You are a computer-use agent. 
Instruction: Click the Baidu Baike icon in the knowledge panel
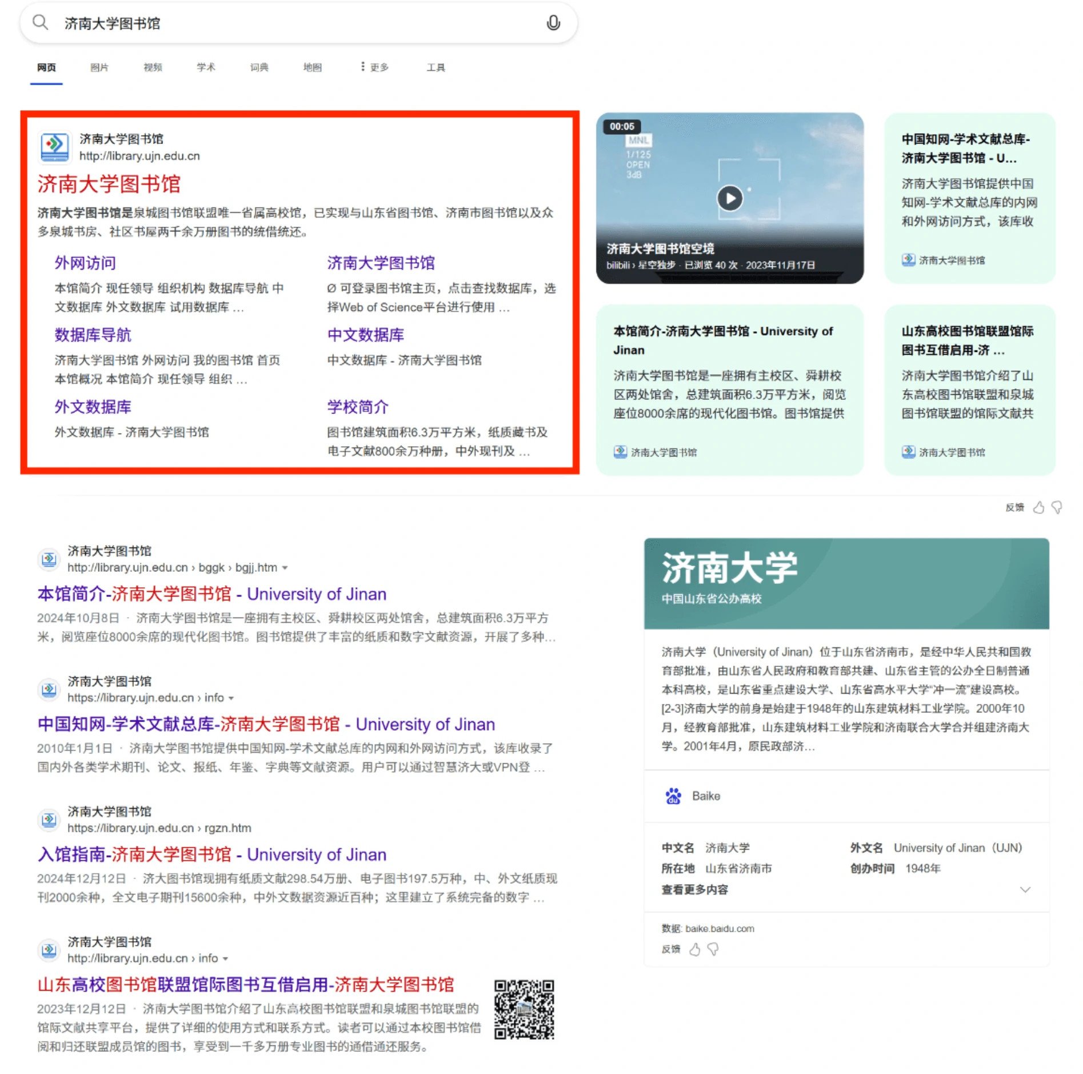tap(673, 796)
